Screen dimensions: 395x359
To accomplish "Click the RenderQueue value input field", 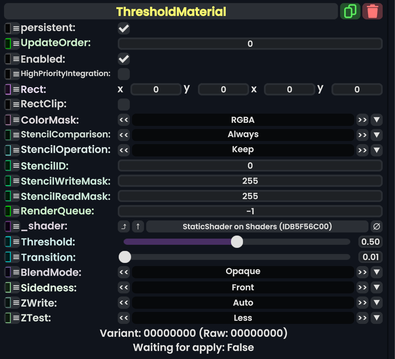I will point(250,211).
